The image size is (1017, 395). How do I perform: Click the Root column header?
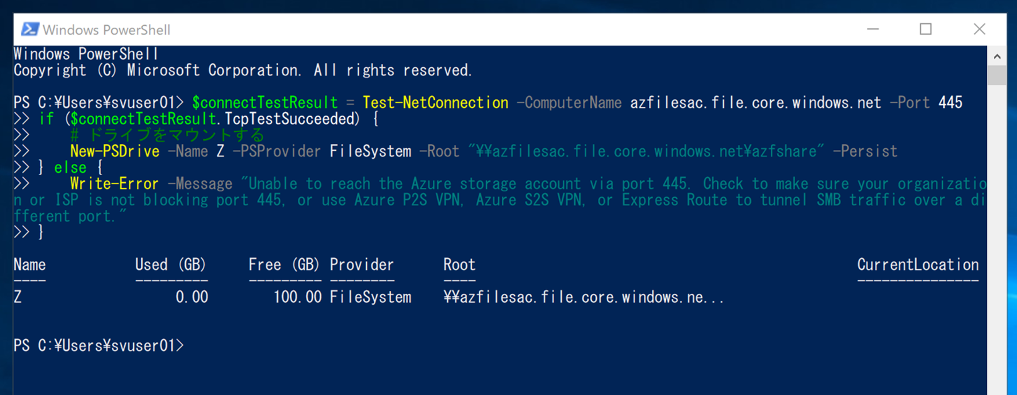(459, 265)
